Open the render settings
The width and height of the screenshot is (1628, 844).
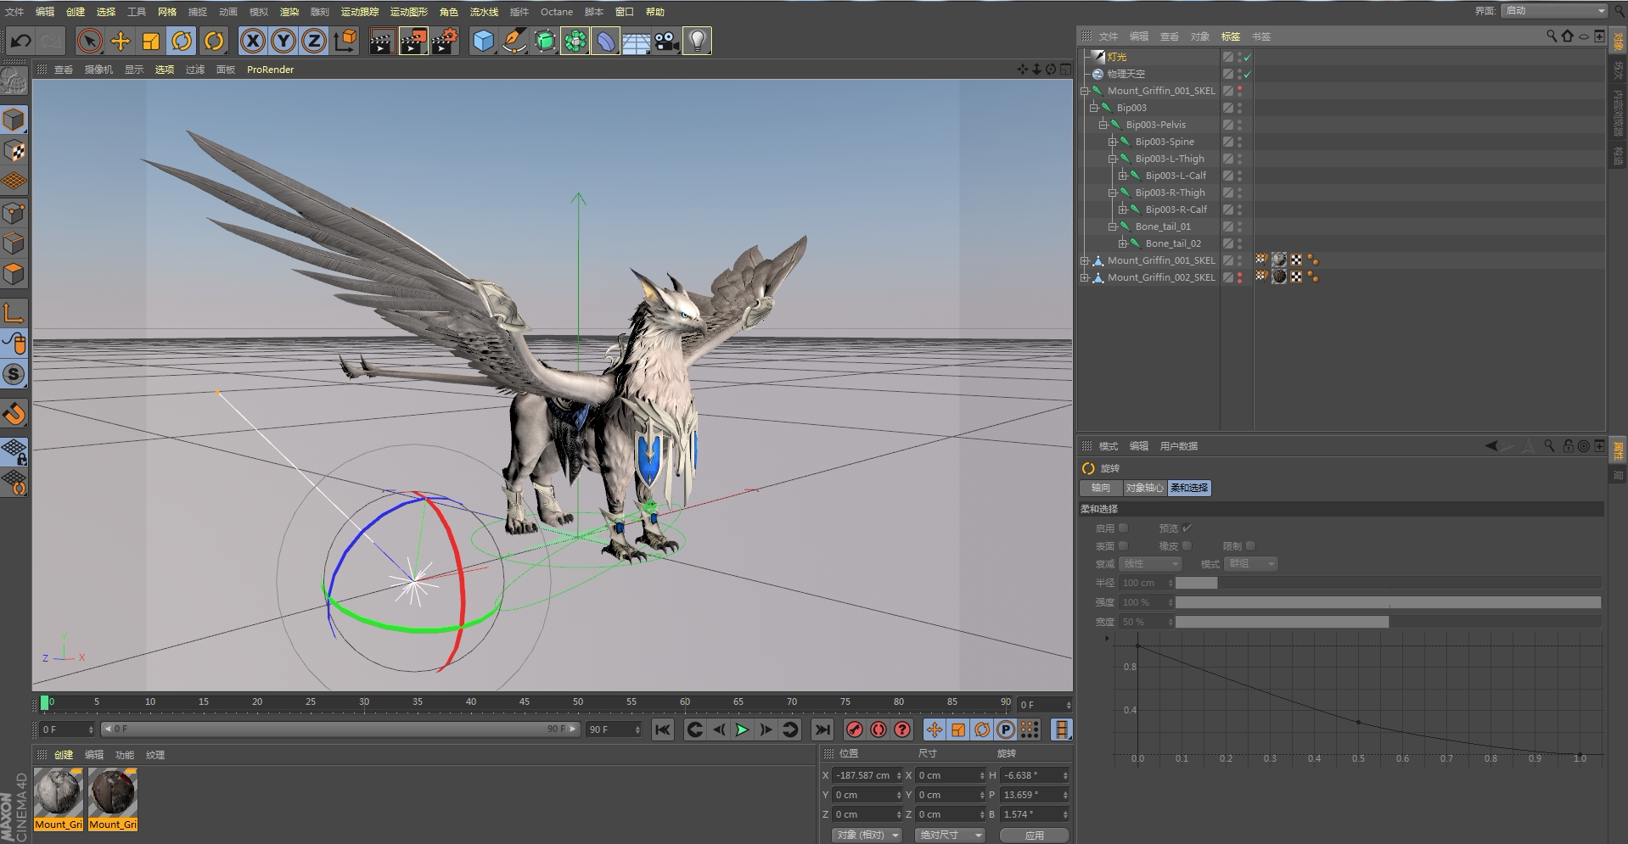pos(445,41)
